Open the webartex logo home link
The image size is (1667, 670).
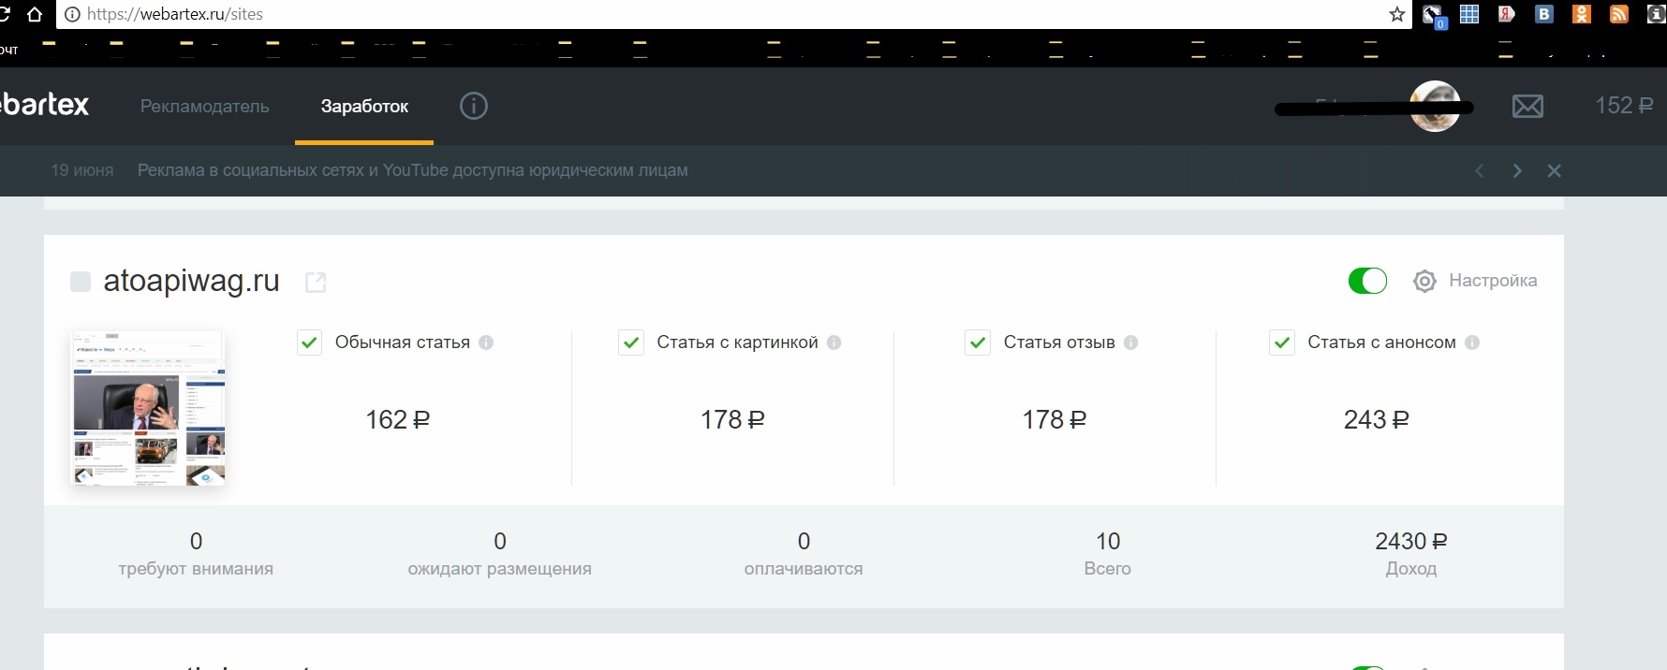(x=44, y=104)
